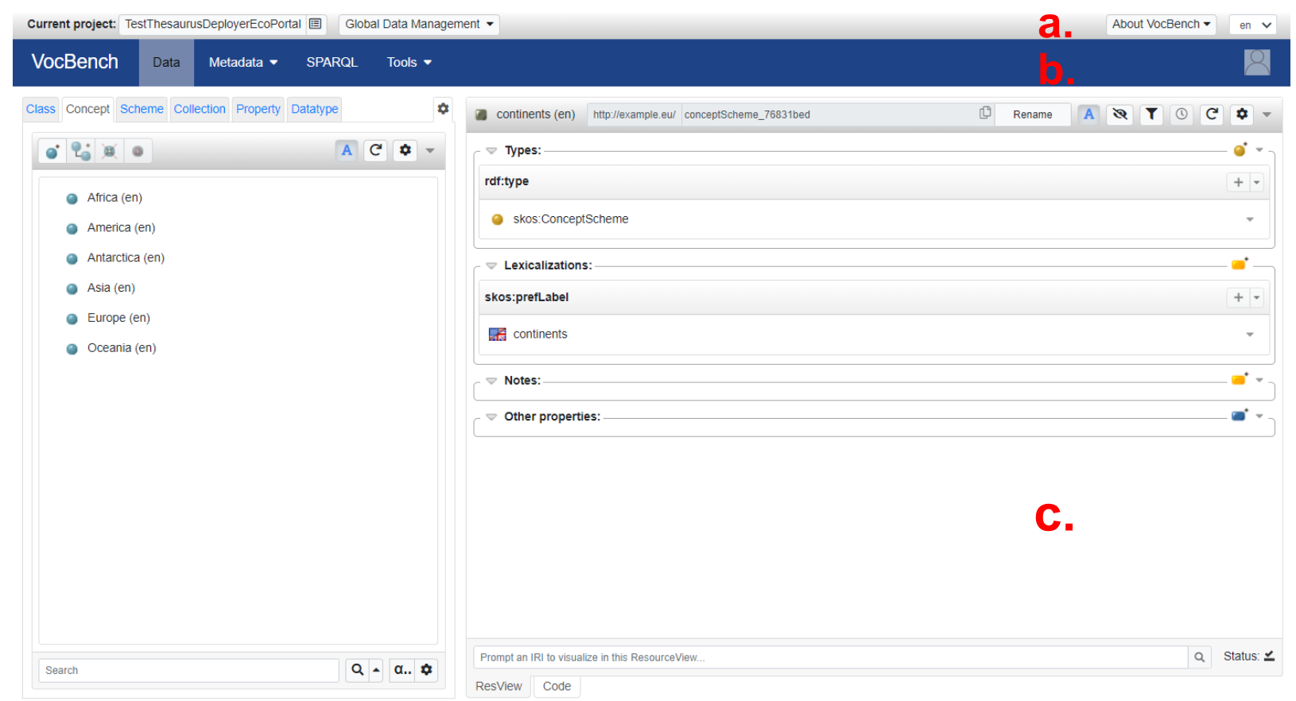Image resolution: width=1296 pixels, height=701 pixels.
Task: Change language with the en selector
Action: coord(1253,25)
